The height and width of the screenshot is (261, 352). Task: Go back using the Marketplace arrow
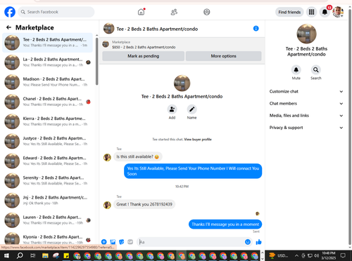pos(8,27)
